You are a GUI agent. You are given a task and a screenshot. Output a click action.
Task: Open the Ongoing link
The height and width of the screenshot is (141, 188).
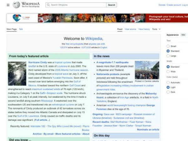pos(97,114)
